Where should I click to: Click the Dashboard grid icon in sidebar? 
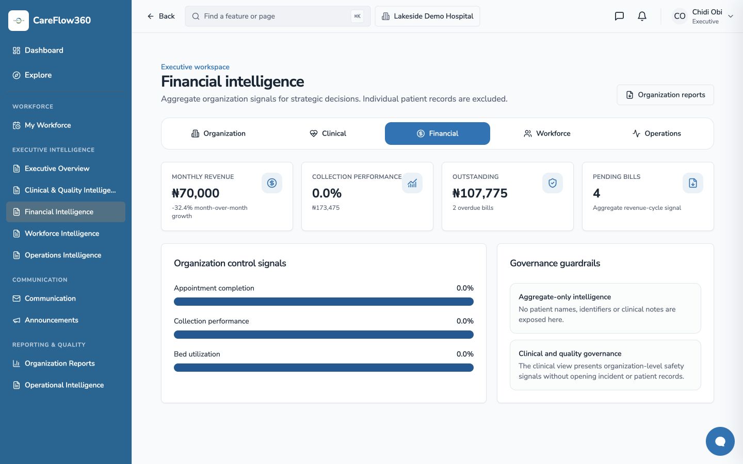point(17,50)
